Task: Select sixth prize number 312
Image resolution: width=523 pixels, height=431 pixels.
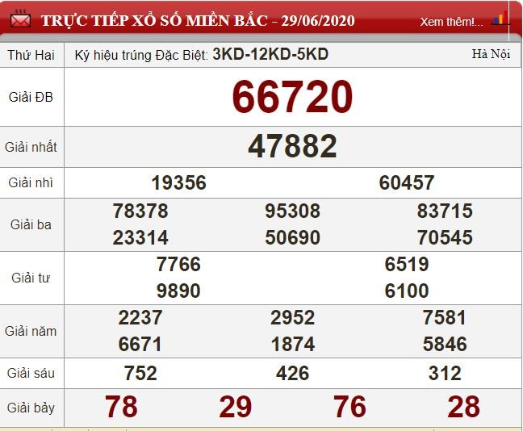Action: (445, 373)
